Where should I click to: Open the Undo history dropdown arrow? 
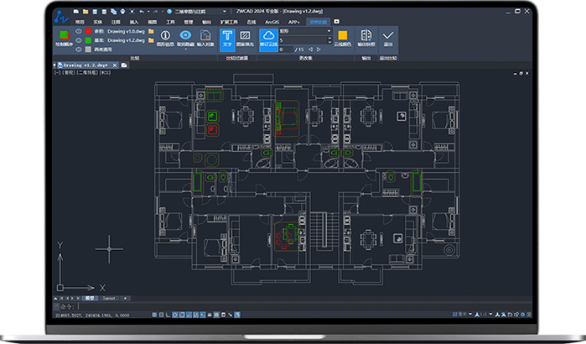(148, 12)
